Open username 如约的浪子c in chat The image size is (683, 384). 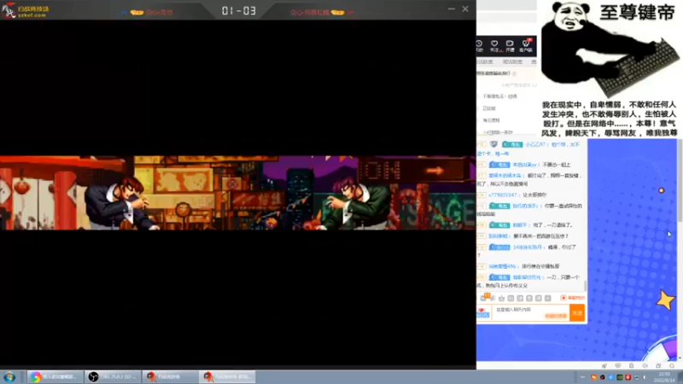pyautogui.click(x=525, y=206)
